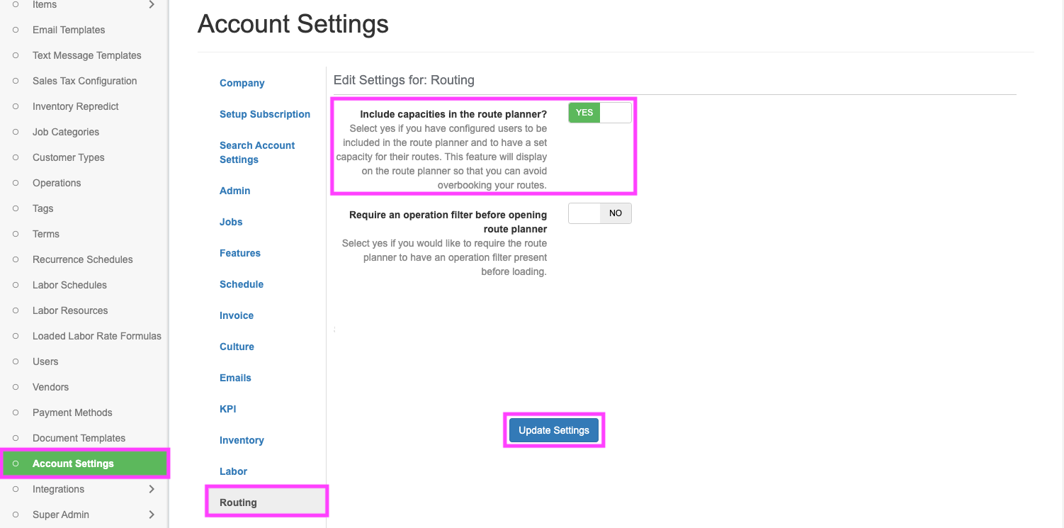Click the circle icon beside Operations
The height and width of the screenshot is (528, 1064).
coord(16,183)
